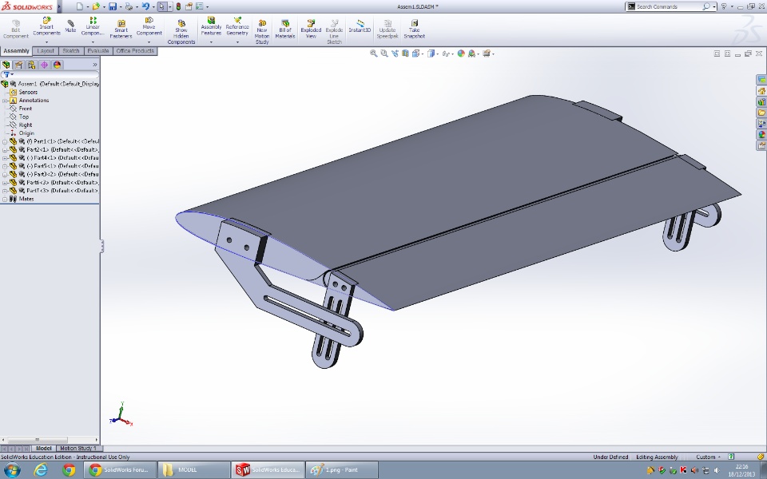
Task: Click the Take Snapshot tool
Action: tap(414, 30)
